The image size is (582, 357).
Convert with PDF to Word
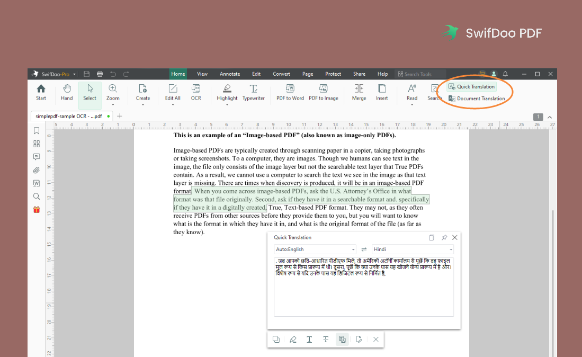click(290, 92)
